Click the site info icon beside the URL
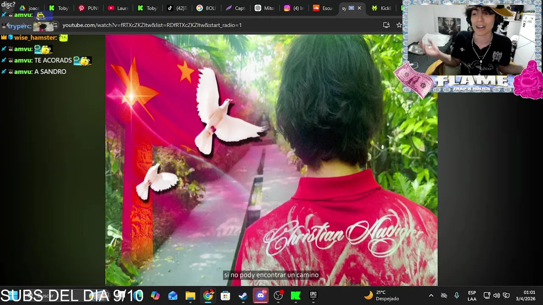Image resolution: width=543 pixels, height=305 pixels. [x=55, y=25]
